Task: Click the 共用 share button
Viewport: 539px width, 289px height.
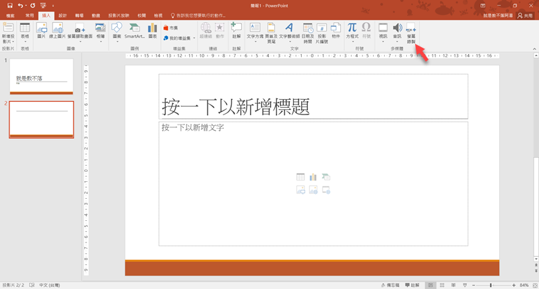Action: (524, 15)
